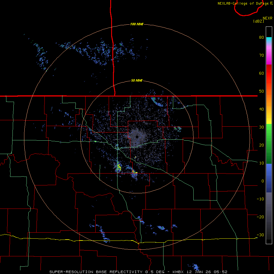
Task: Click the 20 dBZ scale value
Action: coord(262,145)
